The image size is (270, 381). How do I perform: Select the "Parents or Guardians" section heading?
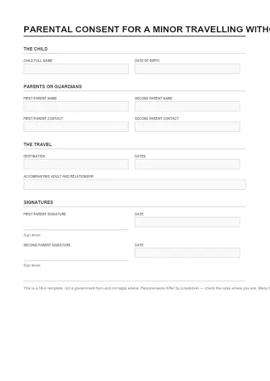pyautogui.click(x=53, y=87)
